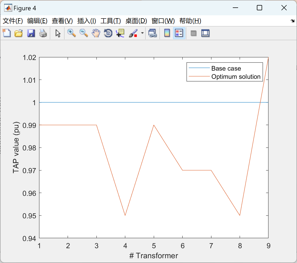Activate the Zoom In tool

click(x=72, y=33)
